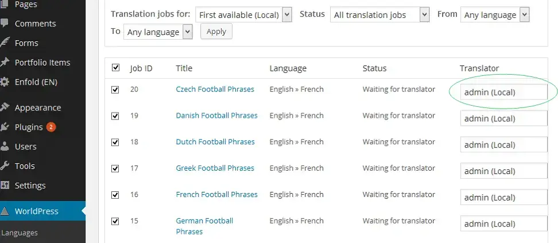
Task: Uncheck job 17 Greek Football Phrases checkbox
Action: pyautogui.click(x=115, y=168)
